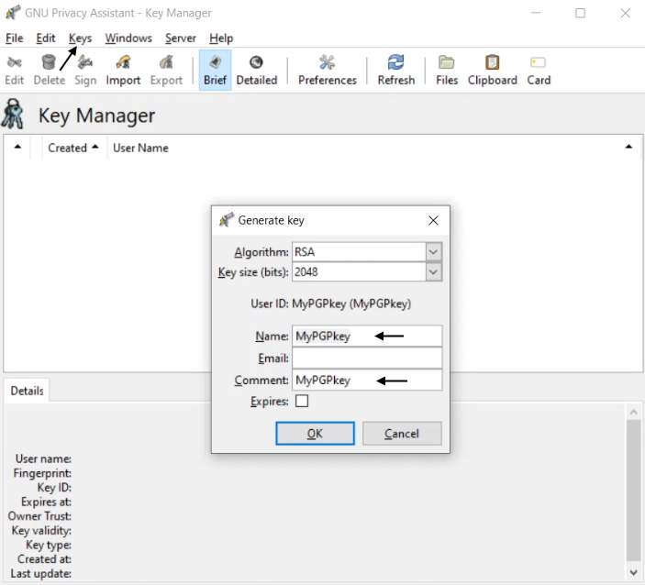
Task: Open the Clipboard tool
Action: click(493, 70)
